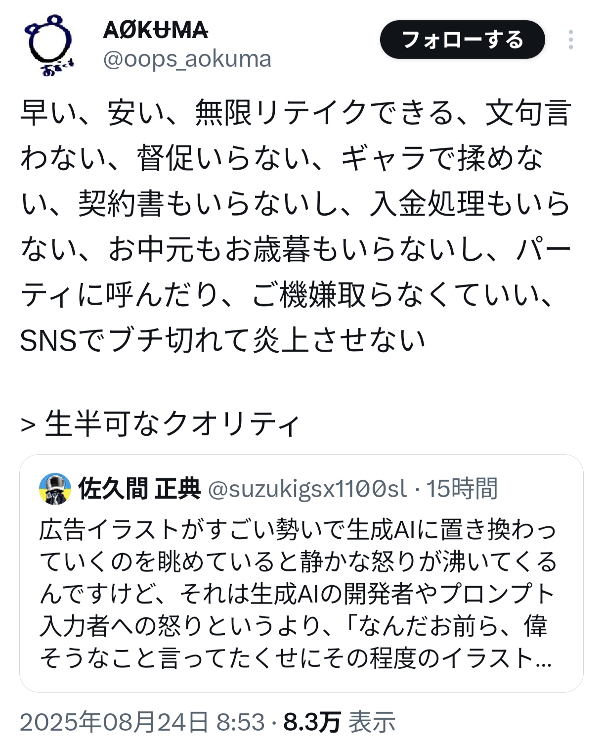The width and height of the screenshot is (603, 747).
Task: Click the '> 生半可なクオリティ' line
Action: 160,424
